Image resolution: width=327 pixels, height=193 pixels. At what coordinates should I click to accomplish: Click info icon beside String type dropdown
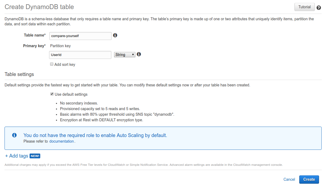click(x=139, y=54)
